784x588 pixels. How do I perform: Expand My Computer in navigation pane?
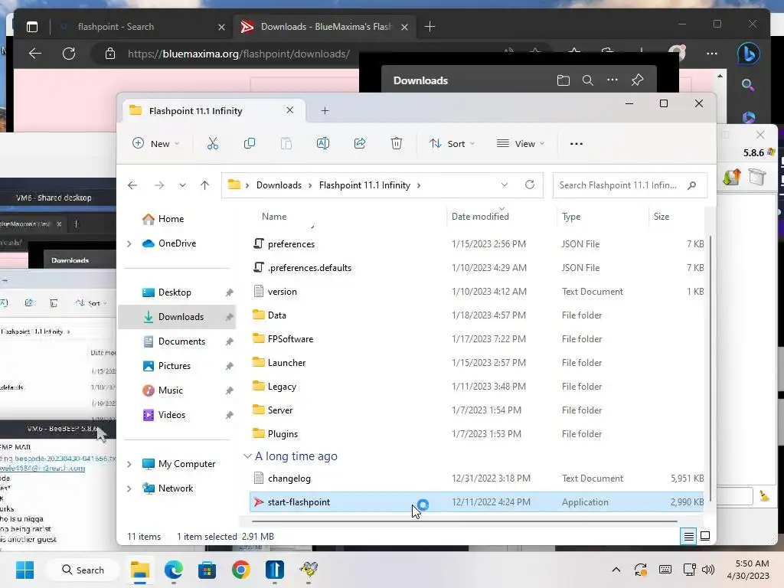[x=129, y=464]
